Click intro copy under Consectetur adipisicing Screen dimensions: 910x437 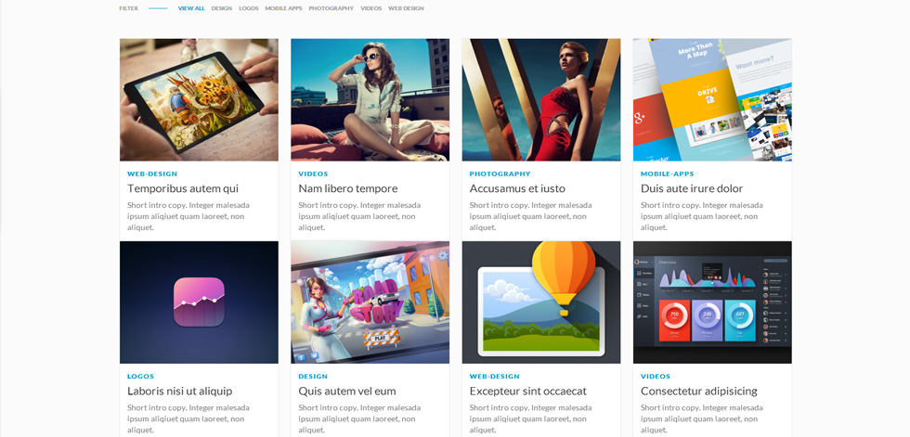coord(702,419)
